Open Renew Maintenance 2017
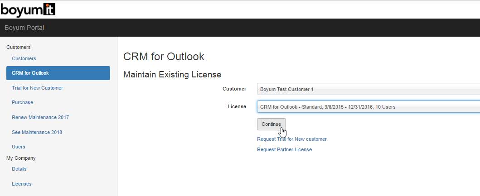Viewport: 480px width, 196px height. (x=40, y=117)
